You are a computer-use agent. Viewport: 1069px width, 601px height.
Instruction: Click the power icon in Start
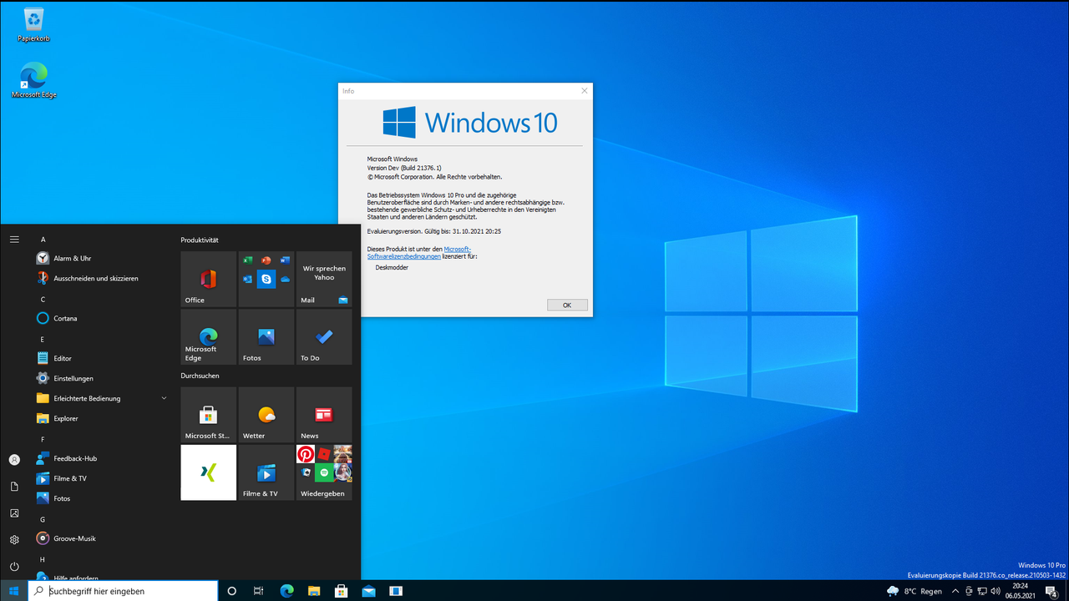pyautogui.click(x=14, y=567)
